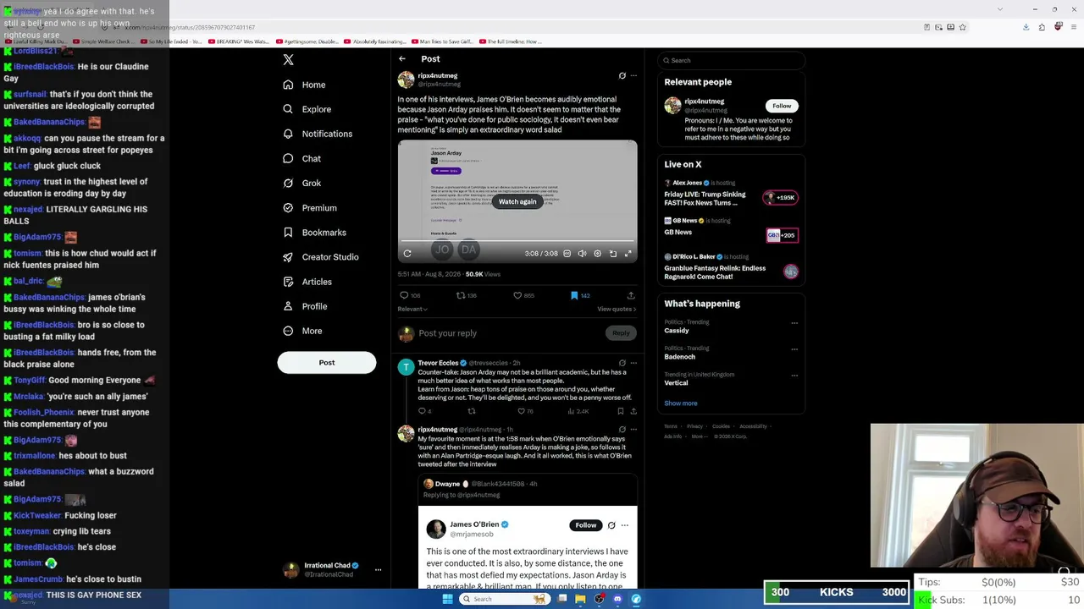
Task: Open the Explore menu item
Action: pyautogui.click(x=307, y=109)
